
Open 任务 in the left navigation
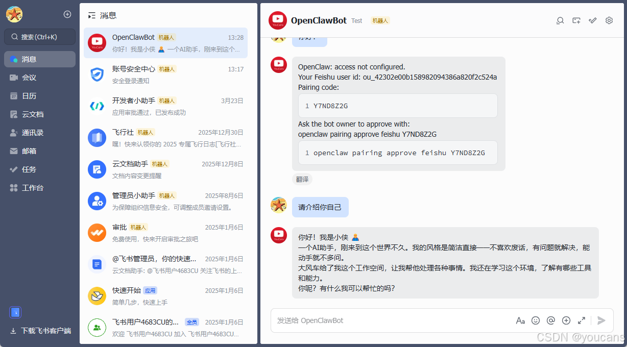pyautogui.click(x=40, y=169)
